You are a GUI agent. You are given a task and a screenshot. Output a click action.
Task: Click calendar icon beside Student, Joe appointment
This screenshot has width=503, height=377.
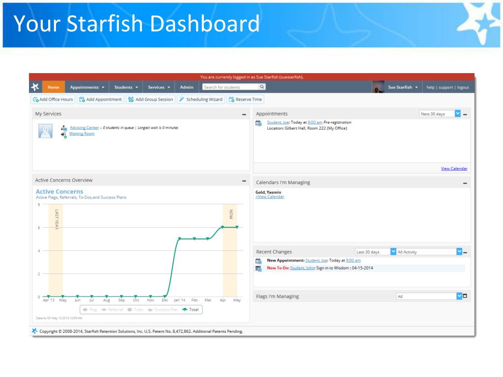pos(258,123)
